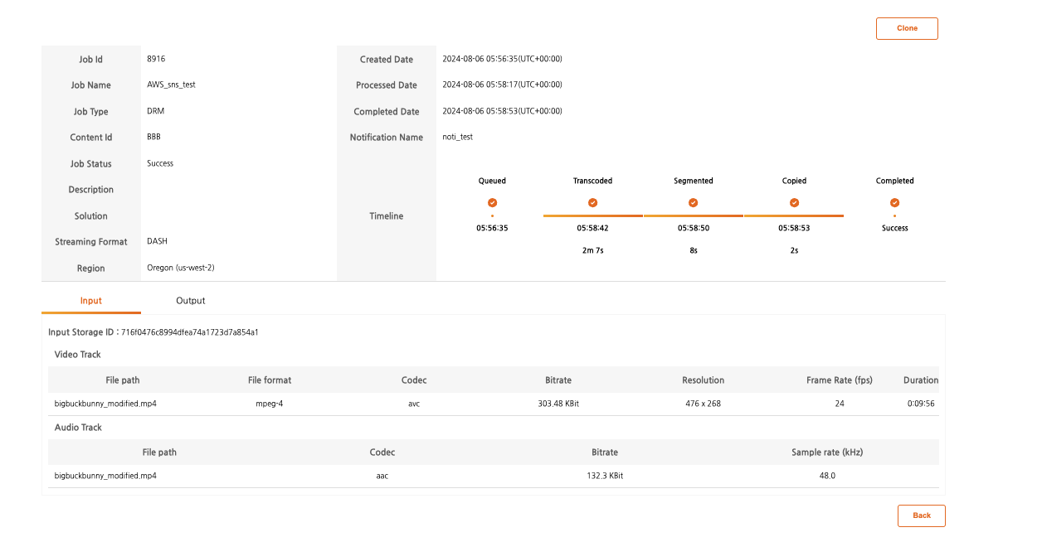This screenshot has width=1042, height=542.
Task: Click the audio track file path entry
Action: pyautogui.click(x=105, y=477)
